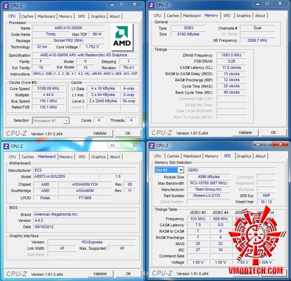Click the motherboard model A85F2-A GOLDEN
Screen dimensions: 291x281
[x=66, y=176]
